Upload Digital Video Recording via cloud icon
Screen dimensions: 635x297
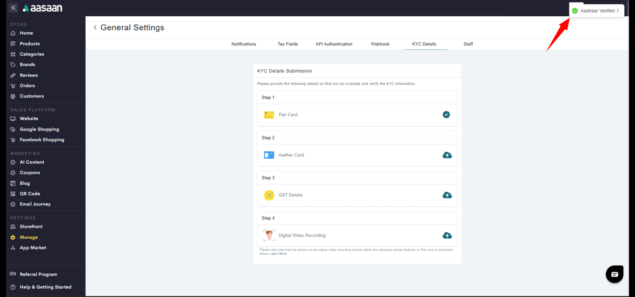point(447,235)
